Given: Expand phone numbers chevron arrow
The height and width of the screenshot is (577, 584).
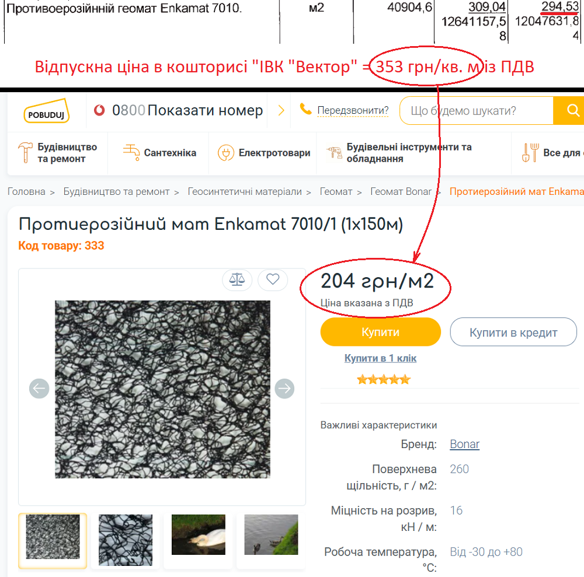Looking at the screenshot, I should click(281, 110).
